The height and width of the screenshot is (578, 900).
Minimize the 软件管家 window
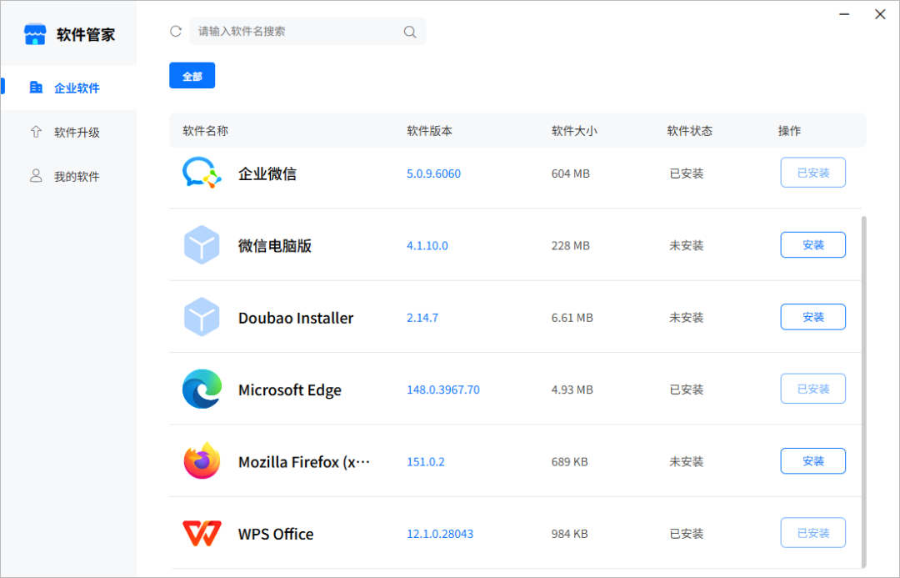pos(844,14)
